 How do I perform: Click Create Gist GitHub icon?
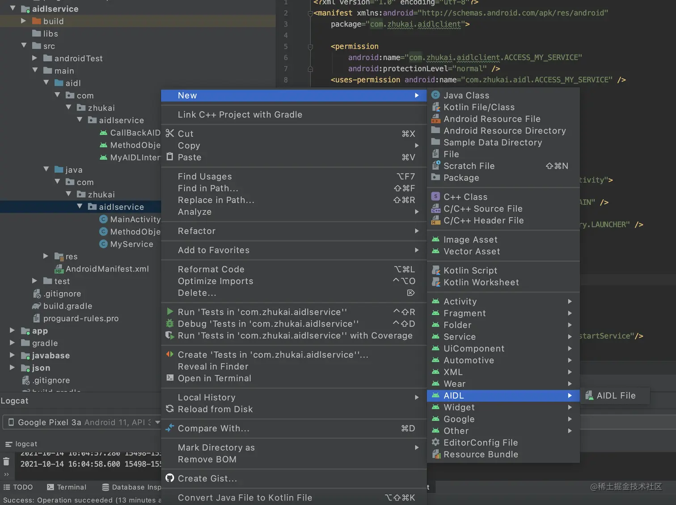tap(170, 478)
